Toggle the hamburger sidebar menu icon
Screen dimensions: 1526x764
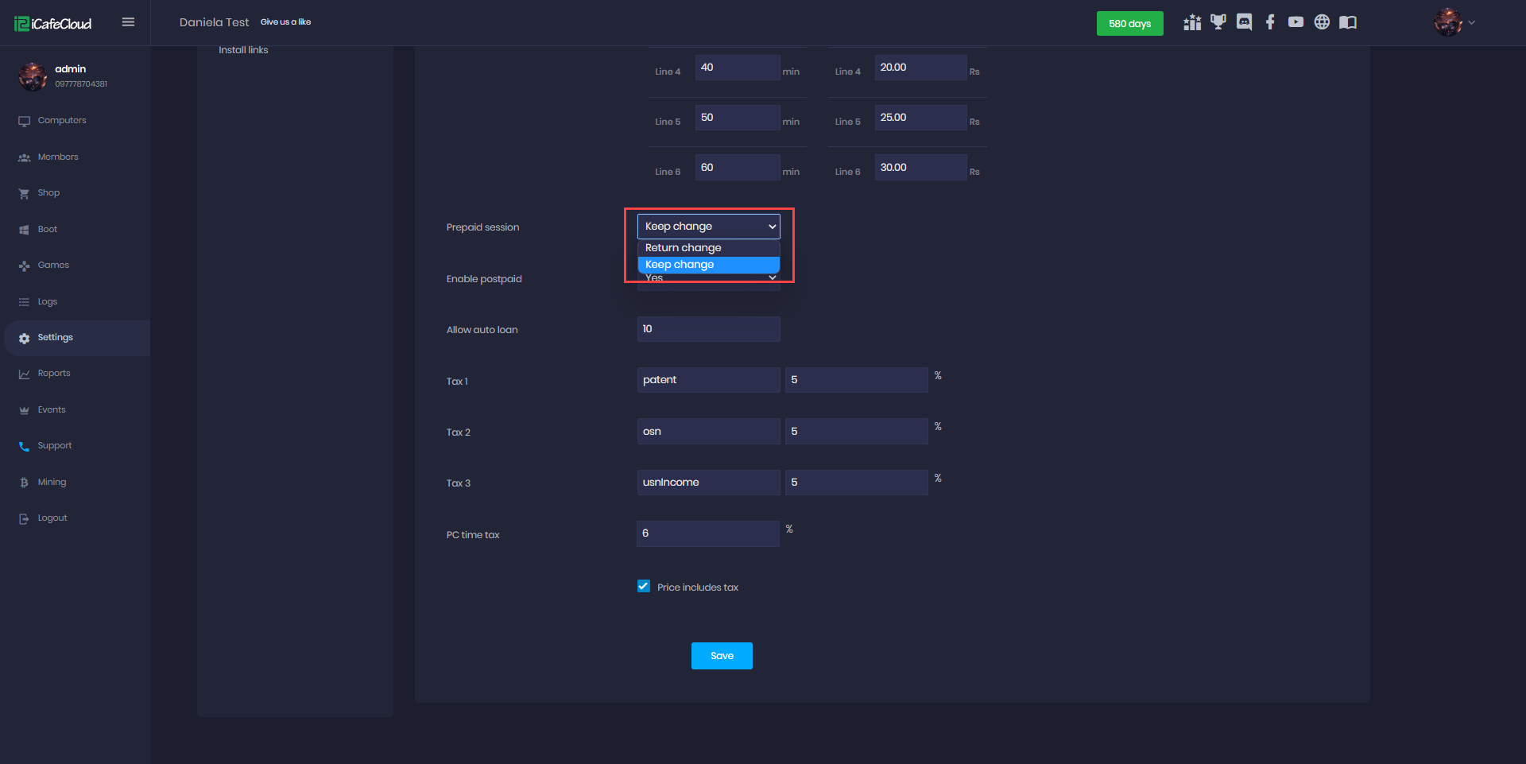(x=128, y=22)
